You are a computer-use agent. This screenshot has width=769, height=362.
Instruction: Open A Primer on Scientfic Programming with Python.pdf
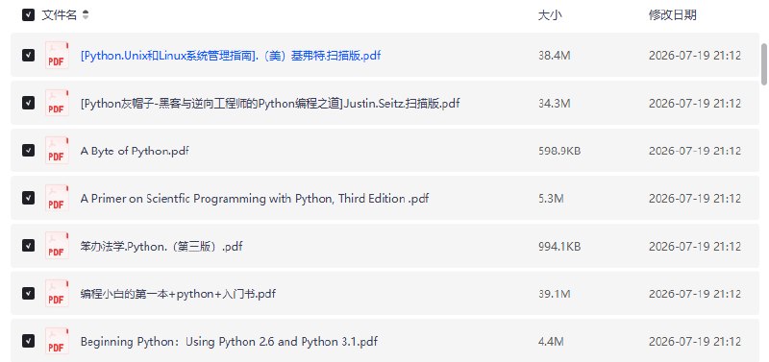coord(255,199)
